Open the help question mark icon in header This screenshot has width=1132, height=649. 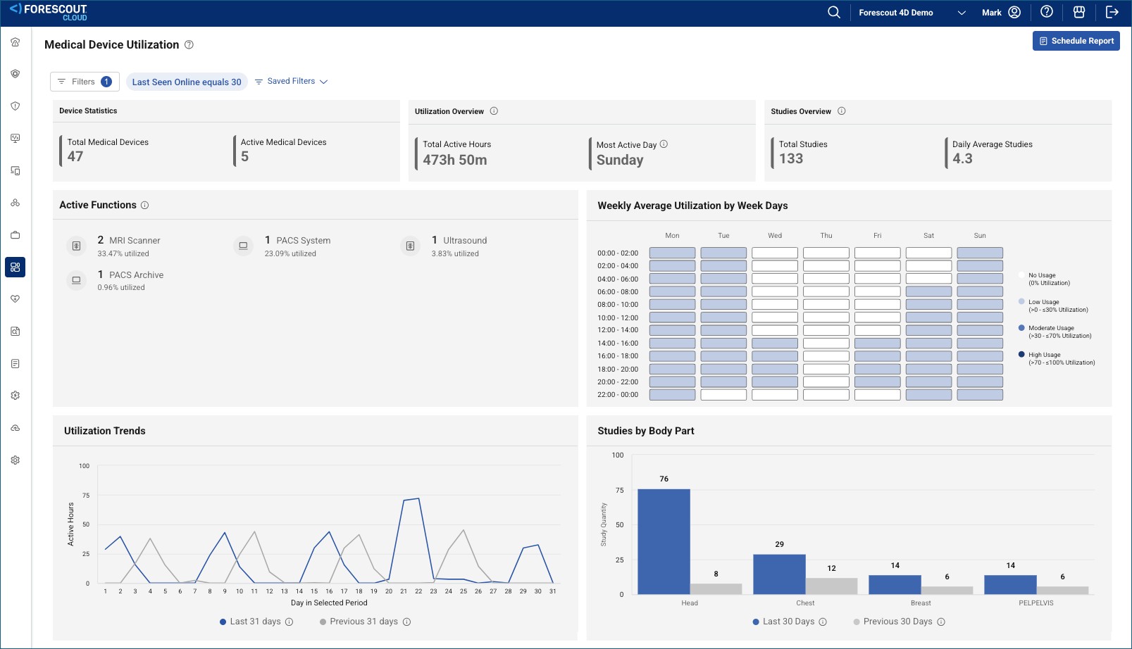coord(1047,12)
